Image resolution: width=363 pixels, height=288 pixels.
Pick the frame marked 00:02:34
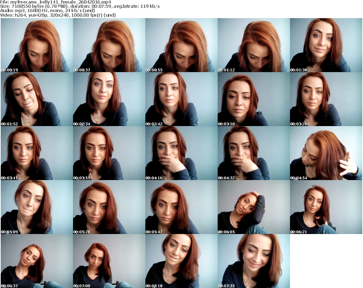pyautogui.click(x=109, y=99)
